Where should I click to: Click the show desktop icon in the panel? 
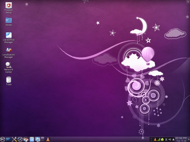tap(8, 139)
